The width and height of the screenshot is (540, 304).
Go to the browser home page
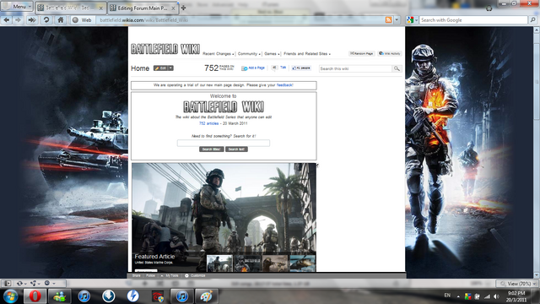[x=61, y=20]
